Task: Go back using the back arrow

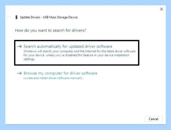Action: tap(9, 17)
